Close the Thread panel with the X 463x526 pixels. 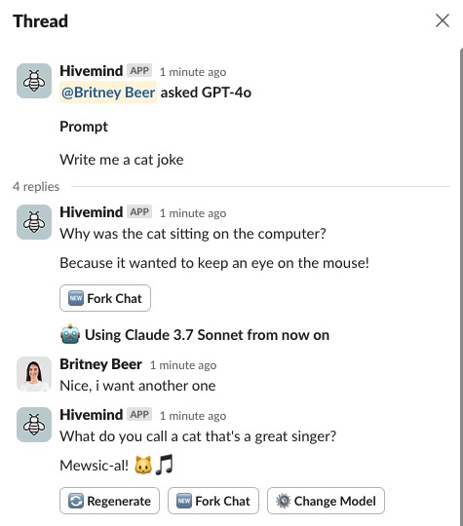[x=443, y=20]
